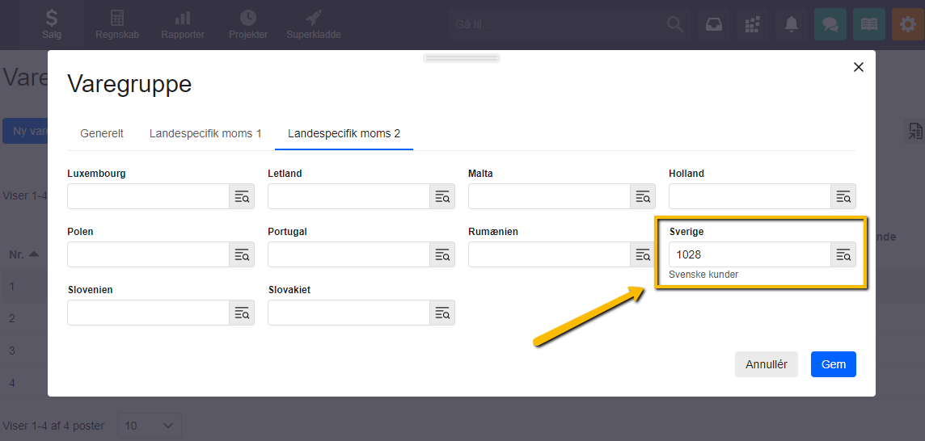The height and width of the screenshot is (441, 925).
Task: Open lookup icon for Malta field
Action: (x=643, y=196)
